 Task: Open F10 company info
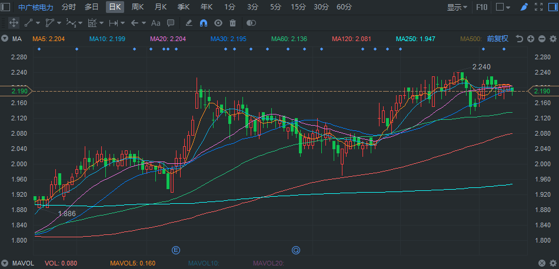click(481, 8)
